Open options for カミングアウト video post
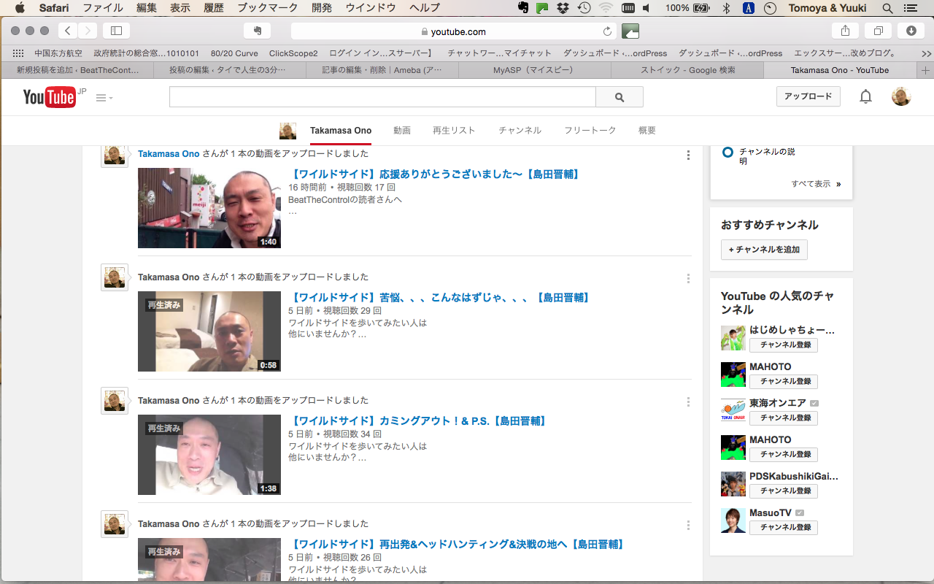This screenshot has height=584, width=934. point(688,401)
